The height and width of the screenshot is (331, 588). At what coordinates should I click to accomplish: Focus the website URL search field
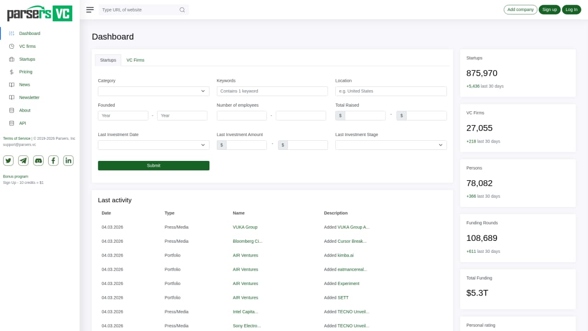point(138,10)
